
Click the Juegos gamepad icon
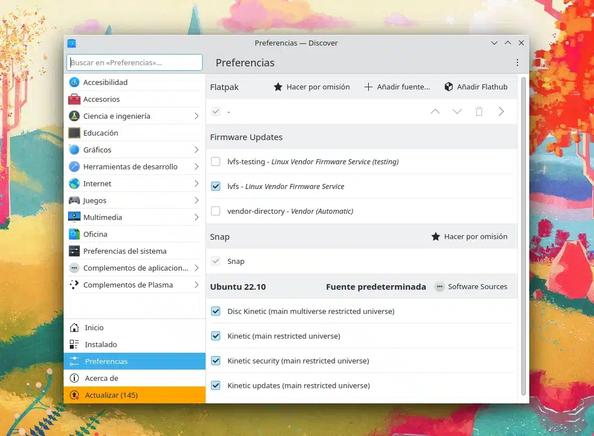click(74, 200)
